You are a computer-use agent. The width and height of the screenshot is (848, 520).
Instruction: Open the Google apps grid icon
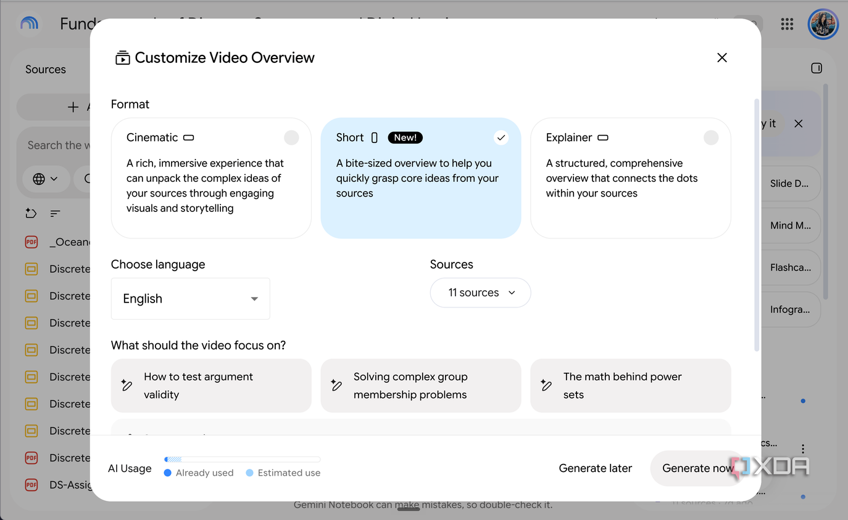[x=787, y=24]
